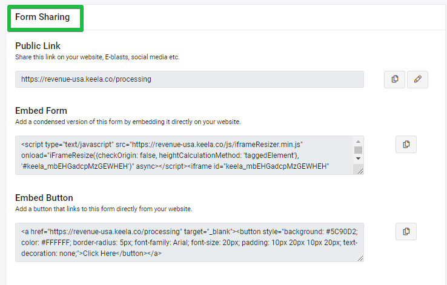
Task: Click the Embed Form textarea resize handle
Action: [x=360, y=171]
